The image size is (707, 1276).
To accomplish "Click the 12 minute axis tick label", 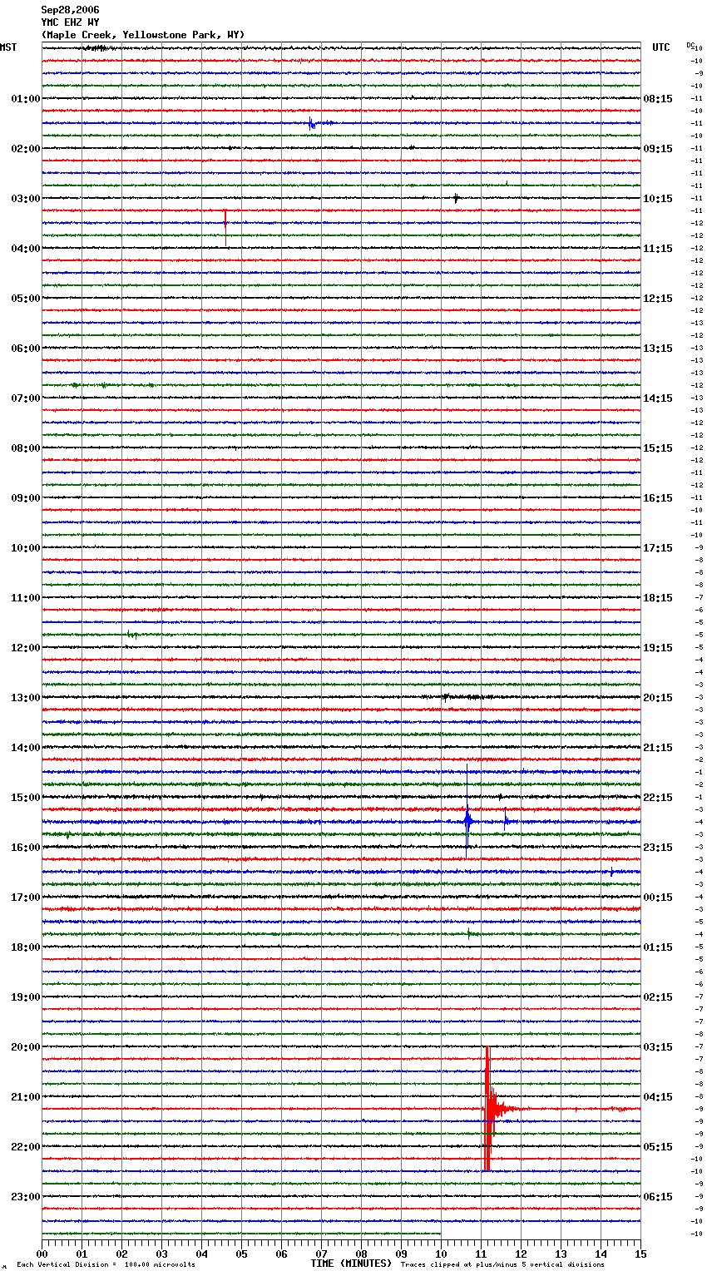I will [x=521, y=1254].
